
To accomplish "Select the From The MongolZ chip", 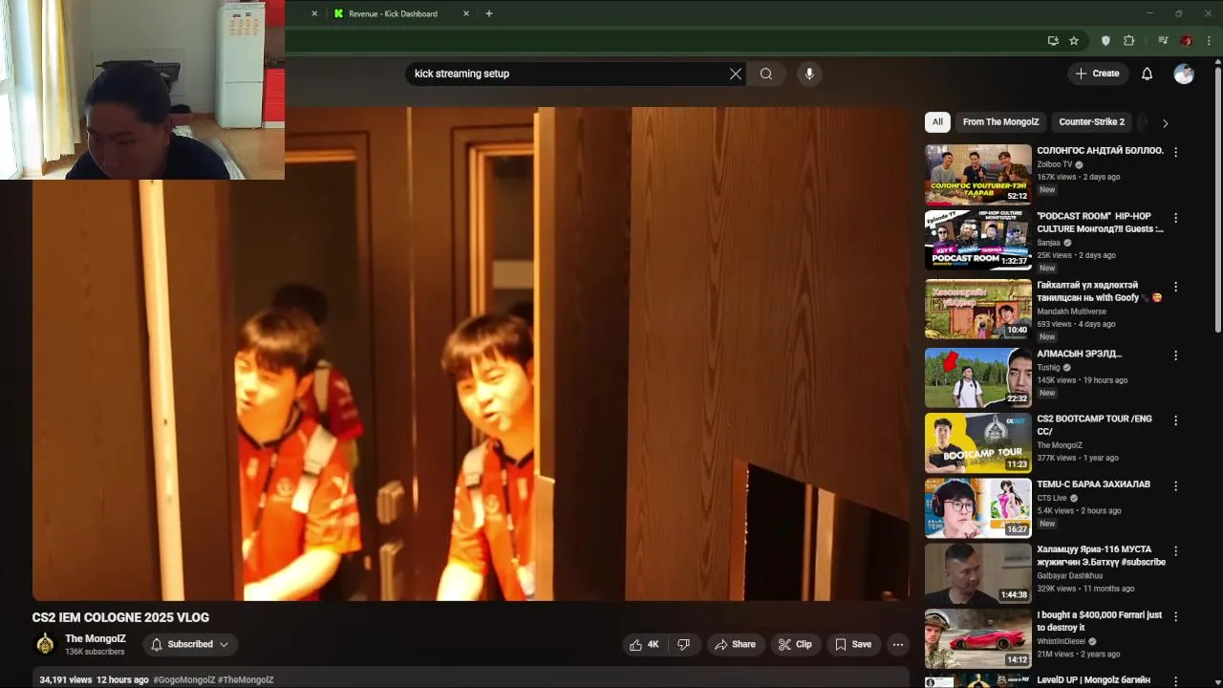I will [x=1000, y=122].
